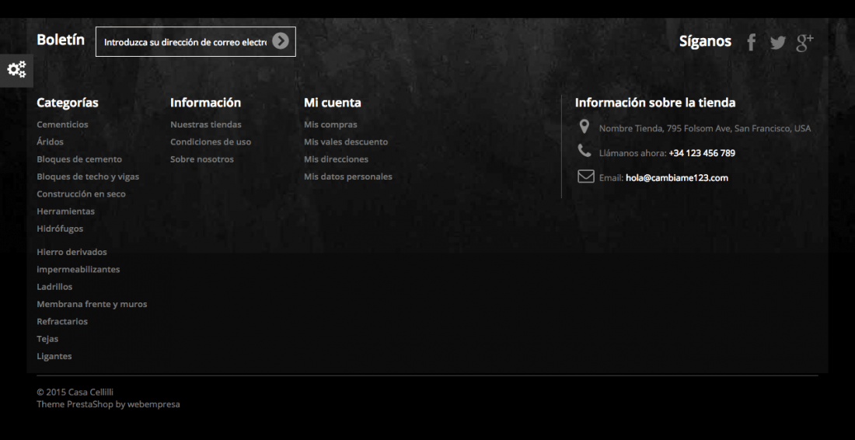Click the hola@cambiame123.com email address

[x=677, y=178]
